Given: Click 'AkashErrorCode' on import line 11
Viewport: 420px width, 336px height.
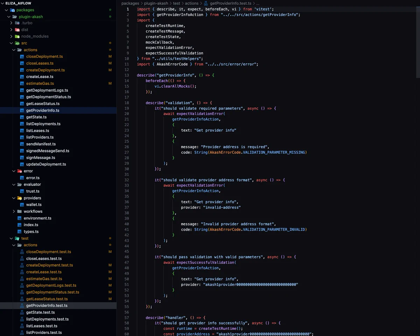Looking at the screenshot, I should tap(172, 64).
